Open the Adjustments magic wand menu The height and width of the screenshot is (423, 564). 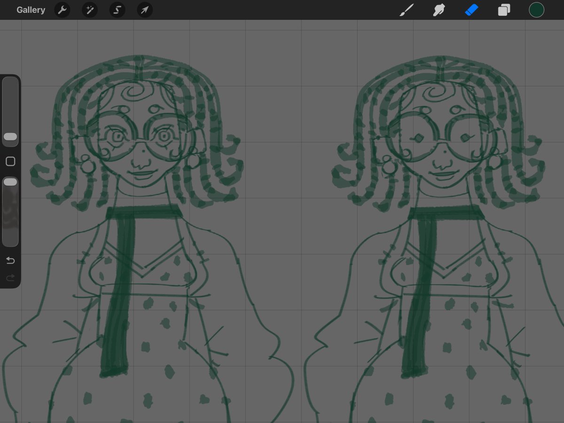coord(89,10)
